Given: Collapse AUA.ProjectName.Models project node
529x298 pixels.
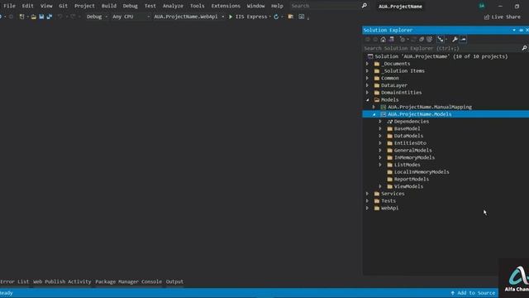Looking at the screenshot, I should (x=374, y=114).
